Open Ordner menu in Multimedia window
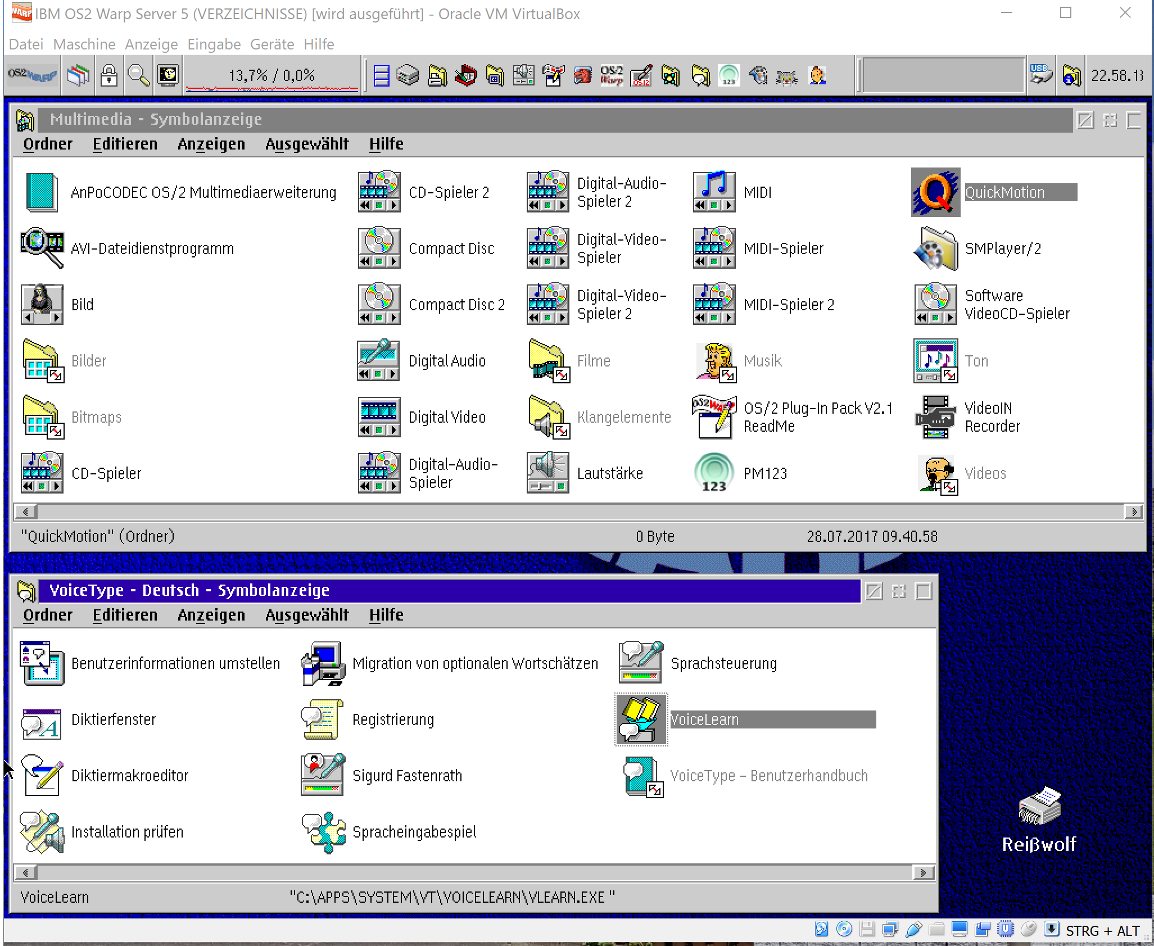This screenshot has width=1154, height=946. pyautogui.click(x=48, y=144)
